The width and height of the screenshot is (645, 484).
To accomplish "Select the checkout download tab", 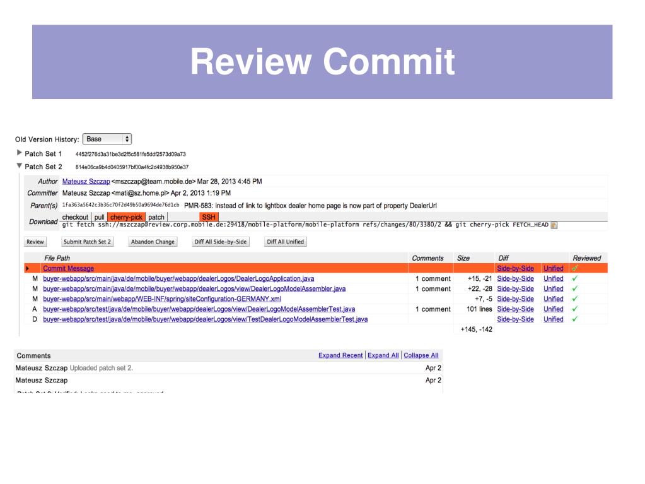I will [75, 217].
